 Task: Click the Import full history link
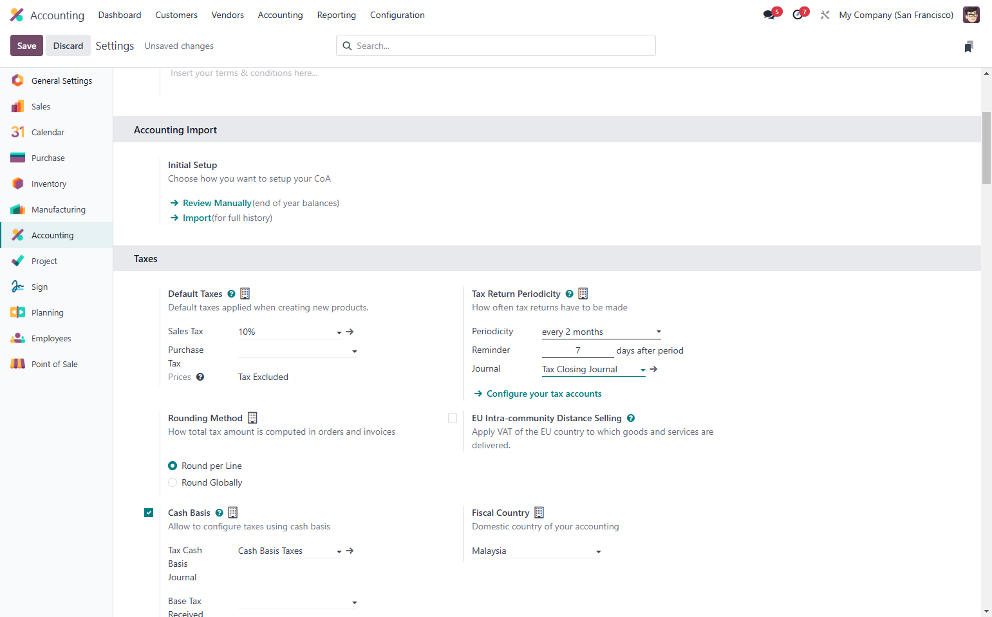point(197,218)
